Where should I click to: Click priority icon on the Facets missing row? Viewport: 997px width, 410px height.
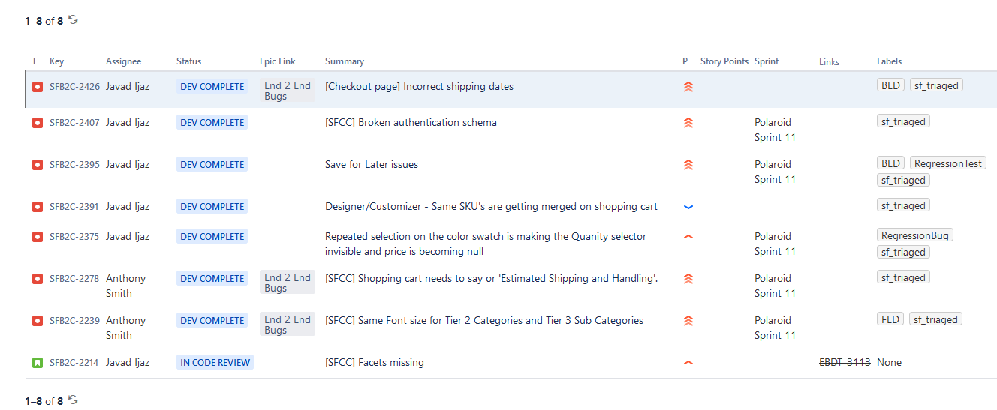[688, 363]
